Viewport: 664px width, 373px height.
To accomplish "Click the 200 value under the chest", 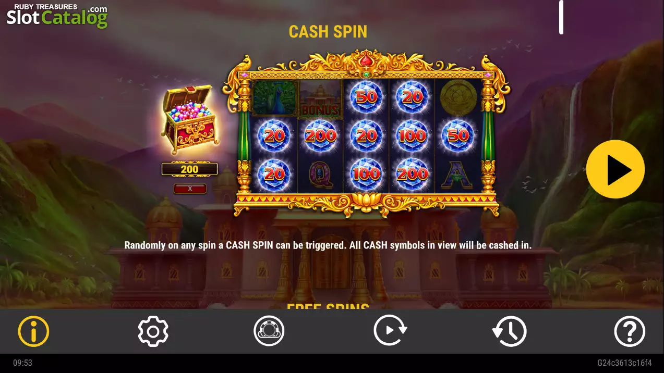I will pos(189,169).
